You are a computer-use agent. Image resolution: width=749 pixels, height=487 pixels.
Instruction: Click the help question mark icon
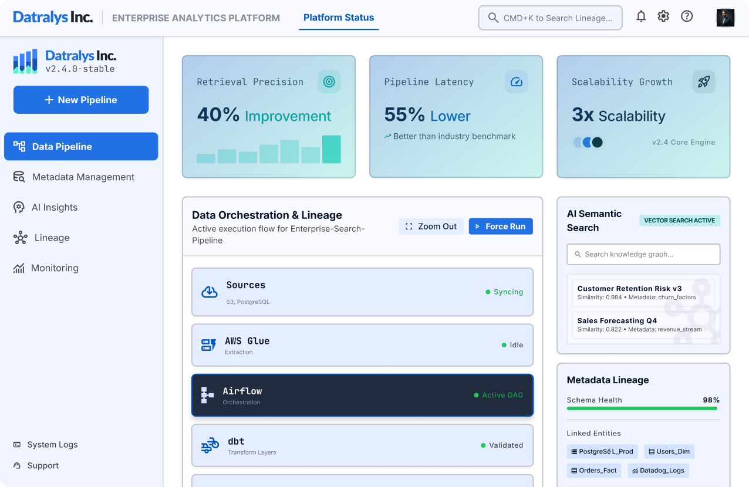687,16
